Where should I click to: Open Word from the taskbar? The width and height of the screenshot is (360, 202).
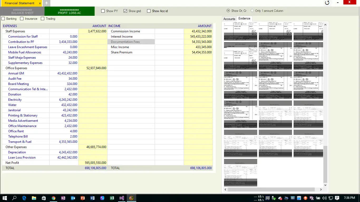tap(92, 198)
